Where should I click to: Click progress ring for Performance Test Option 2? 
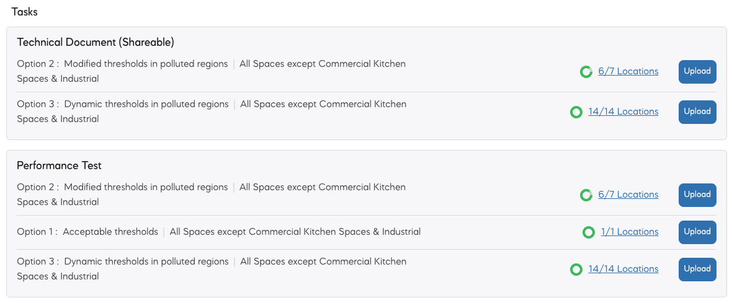click(x=586, y=195)
